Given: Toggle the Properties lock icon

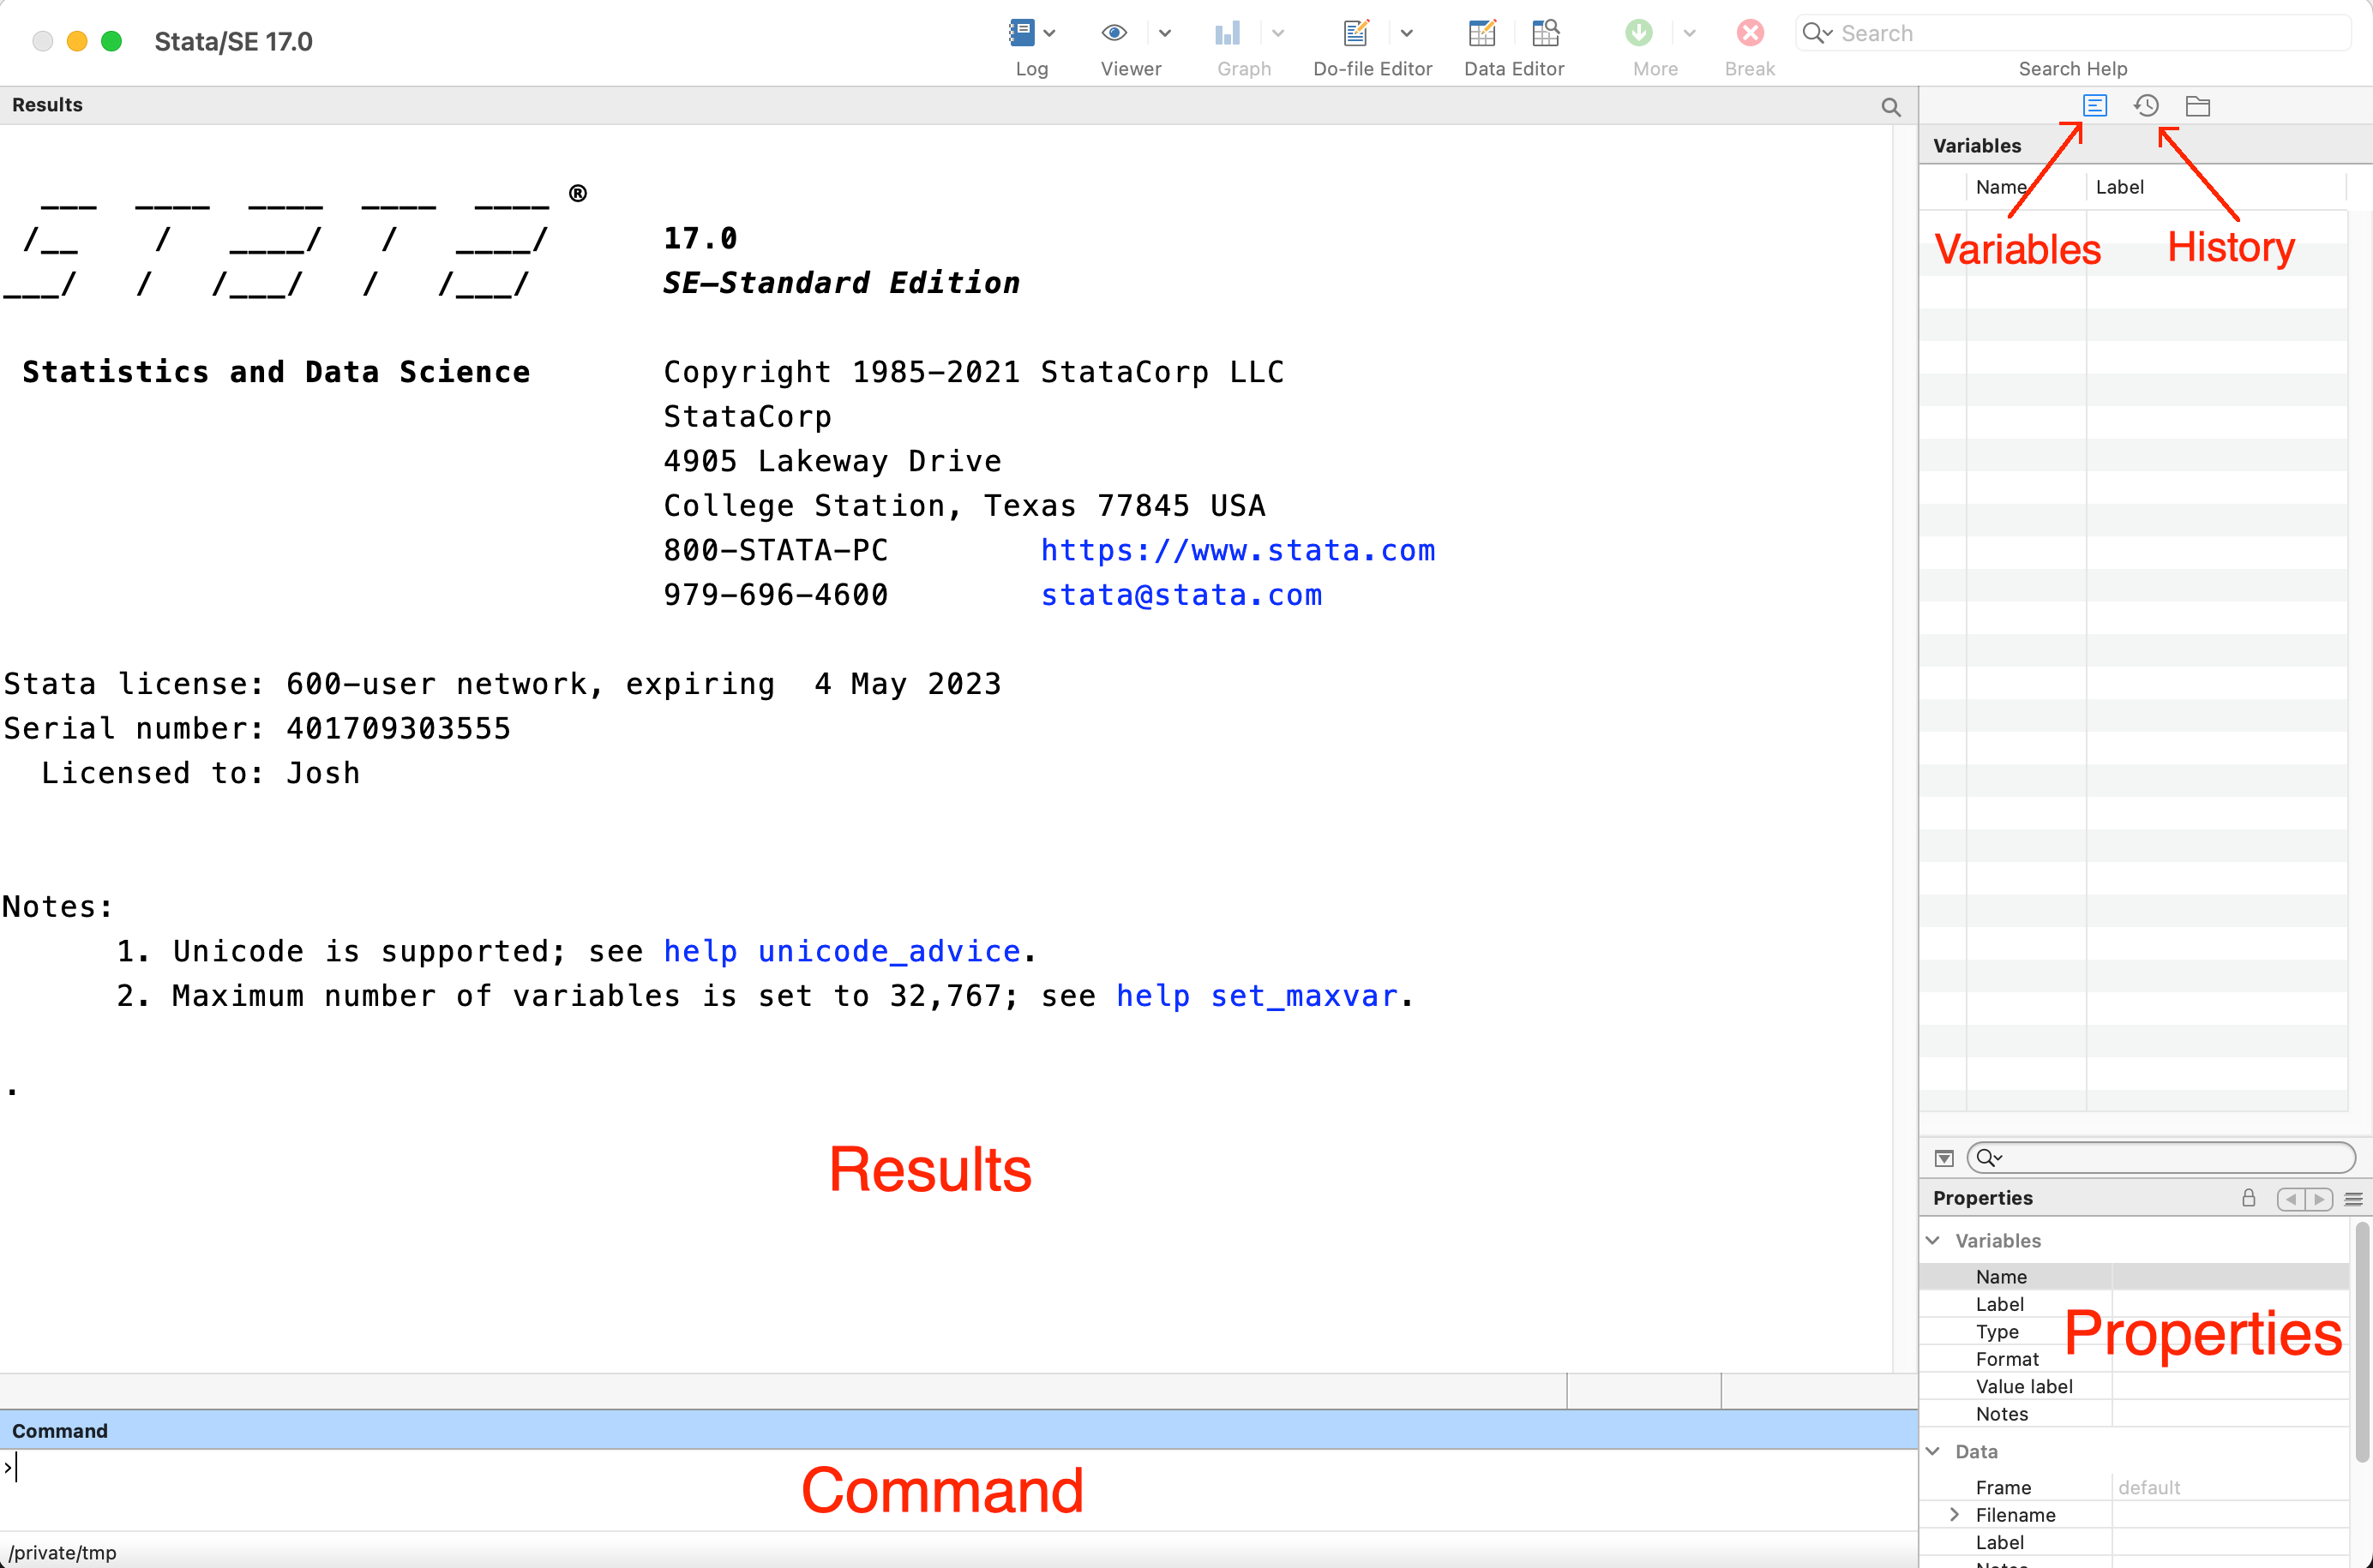Looking at the screenshot, I should [x=2249, y=1198].
